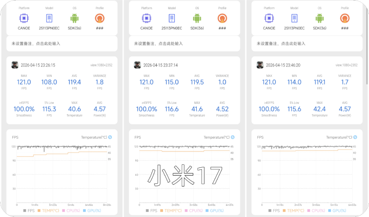Screen dimensions: 369x217
Task: Click the CANOE platform chip icon in the 23:46:20 report
Action: click(x=269, y=18)
